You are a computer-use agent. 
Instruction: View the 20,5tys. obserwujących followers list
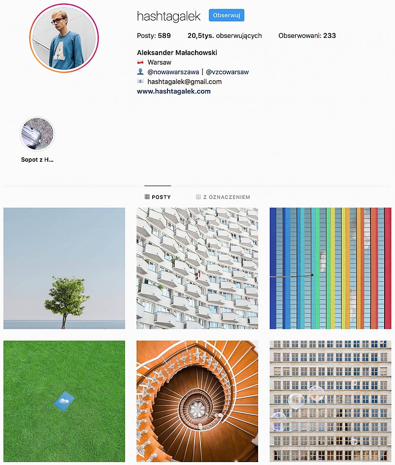point(225,35)
